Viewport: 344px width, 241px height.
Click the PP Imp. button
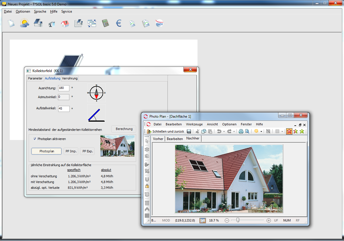[x=71, y=151]
